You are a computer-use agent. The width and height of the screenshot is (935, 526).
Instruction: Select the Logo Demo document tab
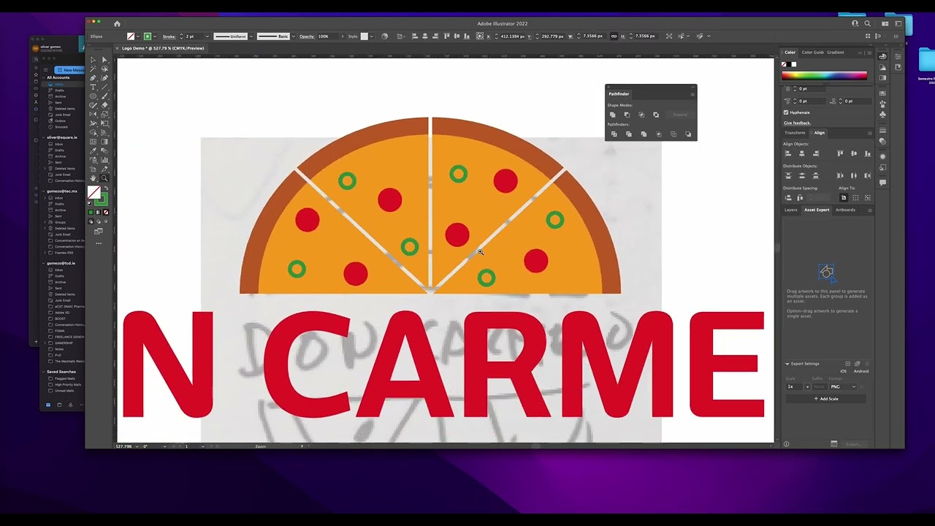click(x=162, y=48)
